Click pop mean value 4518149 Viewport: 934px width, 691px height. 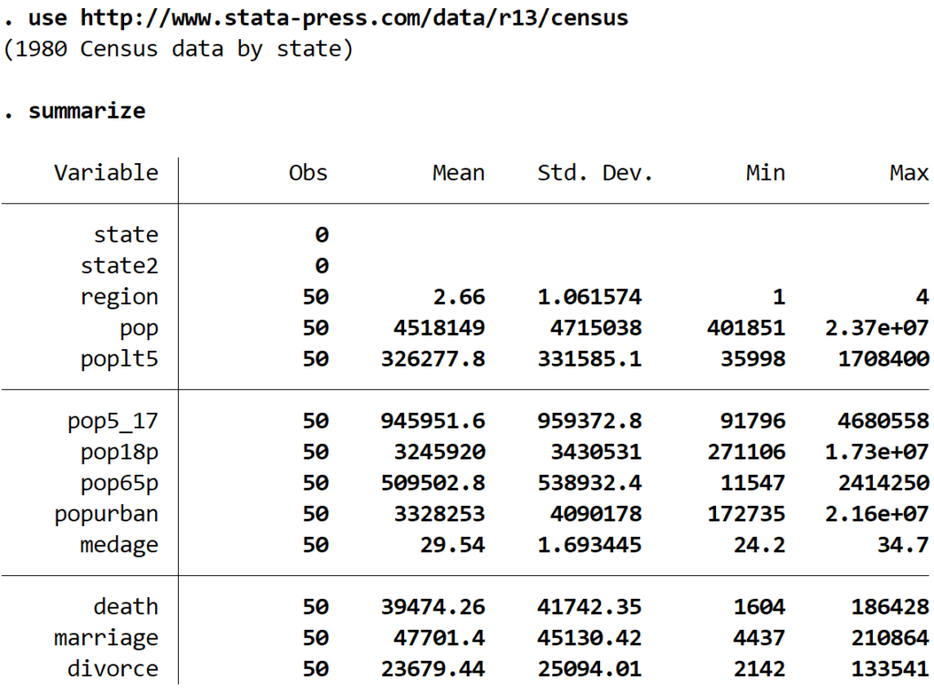pyautogui.click(x=440, y=328)
